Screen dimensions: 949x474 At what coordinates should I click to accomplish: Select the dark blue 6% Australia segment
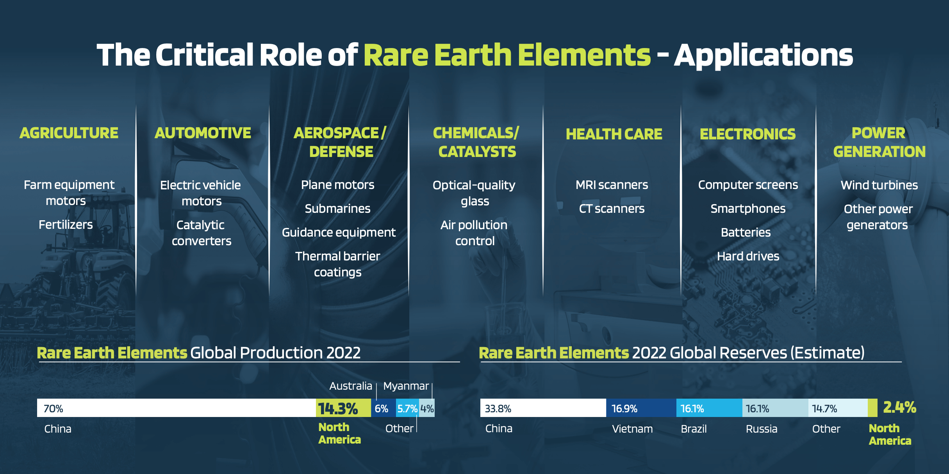point(383,408)
